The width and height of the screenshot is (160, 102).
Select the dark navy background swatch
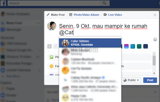(146, 46)
